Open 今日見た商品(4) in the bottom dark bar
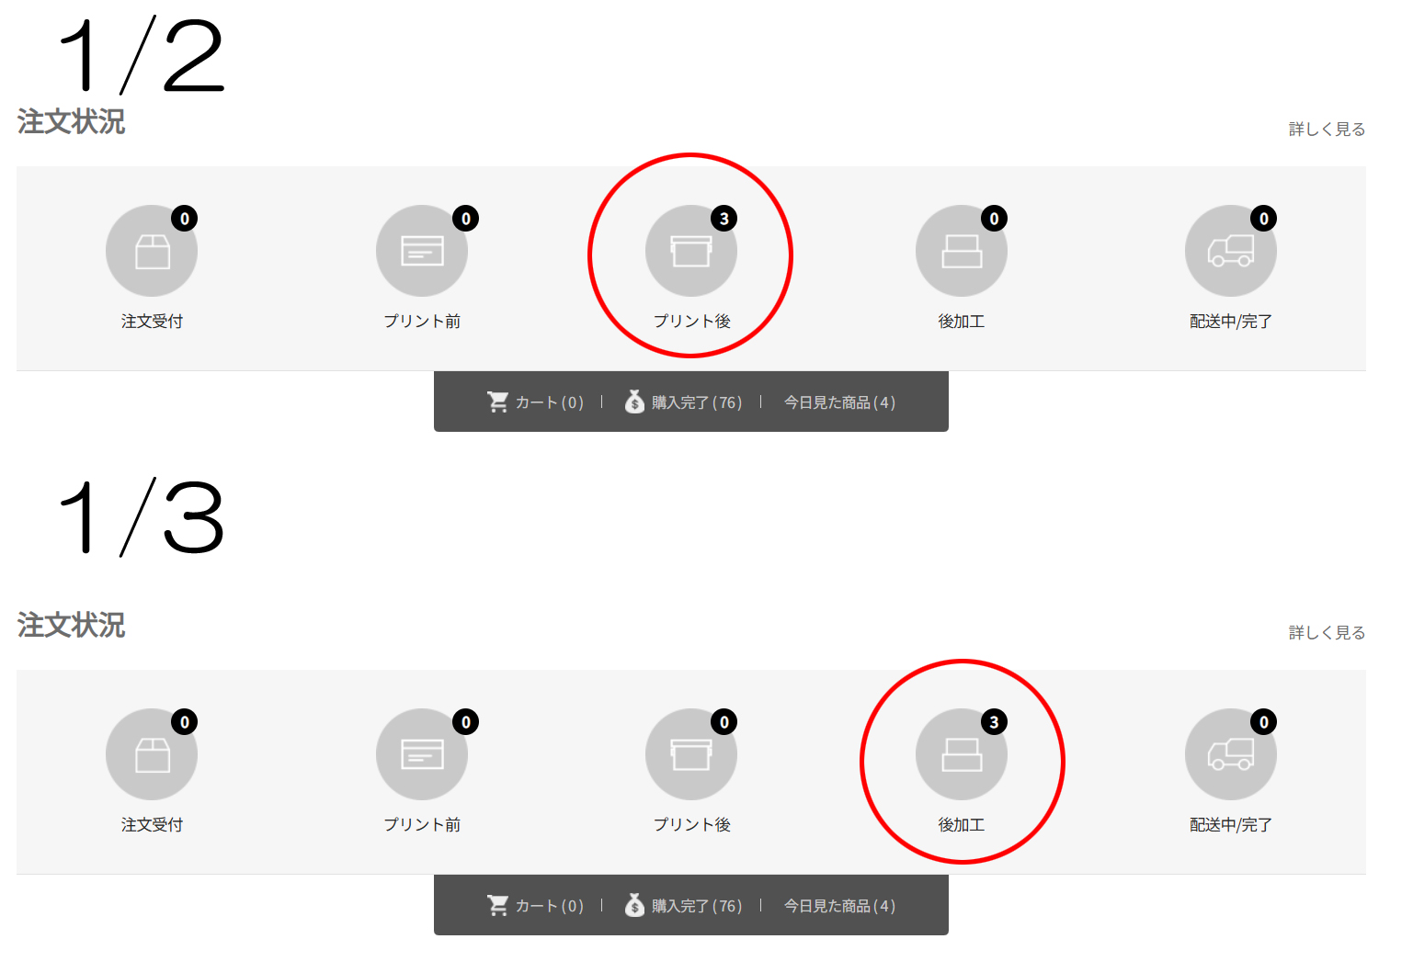The image size is (1413, 973). (839, 906)
